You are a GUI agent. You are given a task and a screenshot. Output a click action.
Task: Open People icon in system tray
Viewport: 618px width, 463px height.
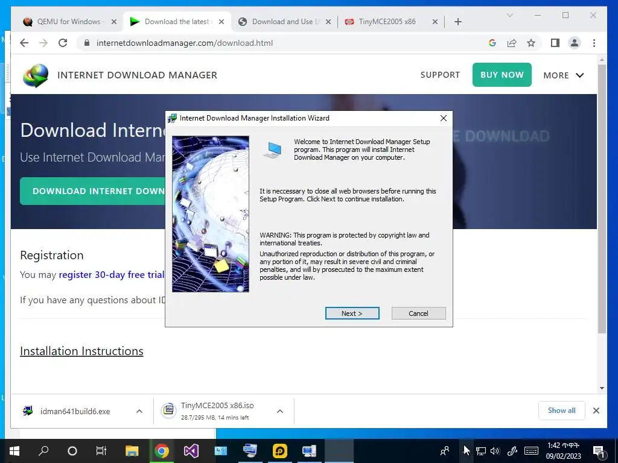[x=445, y=450]
